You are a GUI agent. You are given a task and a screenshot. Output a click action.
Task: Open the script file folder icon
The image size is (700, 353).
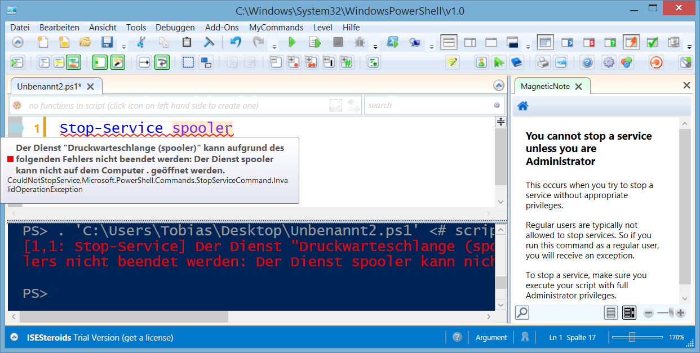pyautogui.click(x=85, y=42)
